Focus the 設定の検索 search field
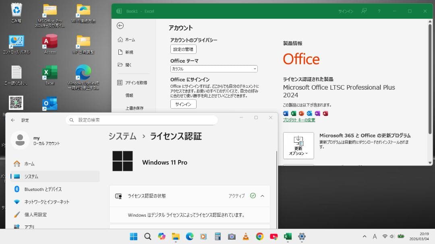This screenshot has width=435, height=244. click(142, 120)
